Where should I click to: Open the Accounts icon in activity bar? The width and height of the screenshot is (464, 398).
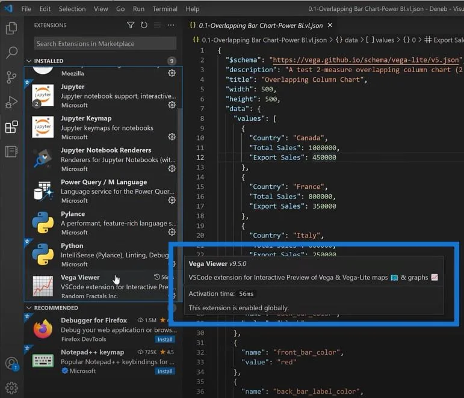click(12, 363)
